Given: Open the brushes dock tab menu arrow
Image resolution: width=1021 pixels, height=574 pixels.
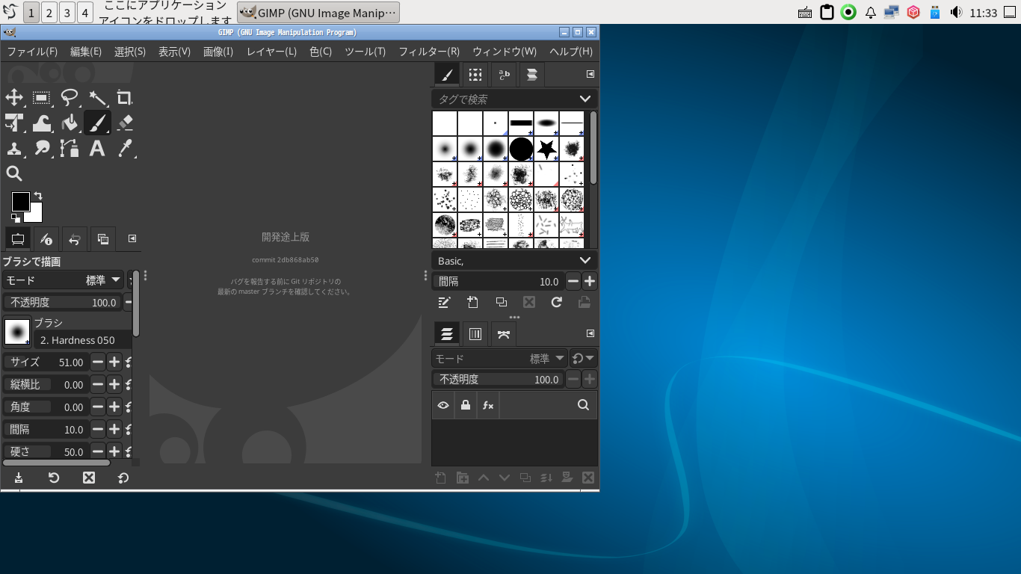Looking at the screenshot, I should [590, 74].
